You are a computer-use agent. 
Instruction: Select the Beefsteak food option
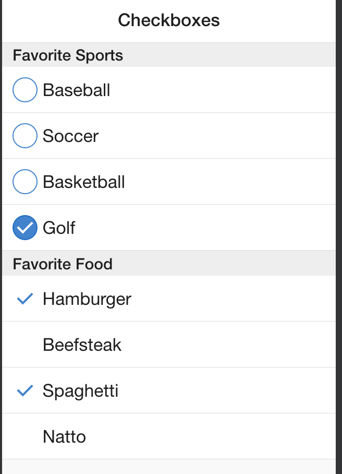click(x=169, y=345)
